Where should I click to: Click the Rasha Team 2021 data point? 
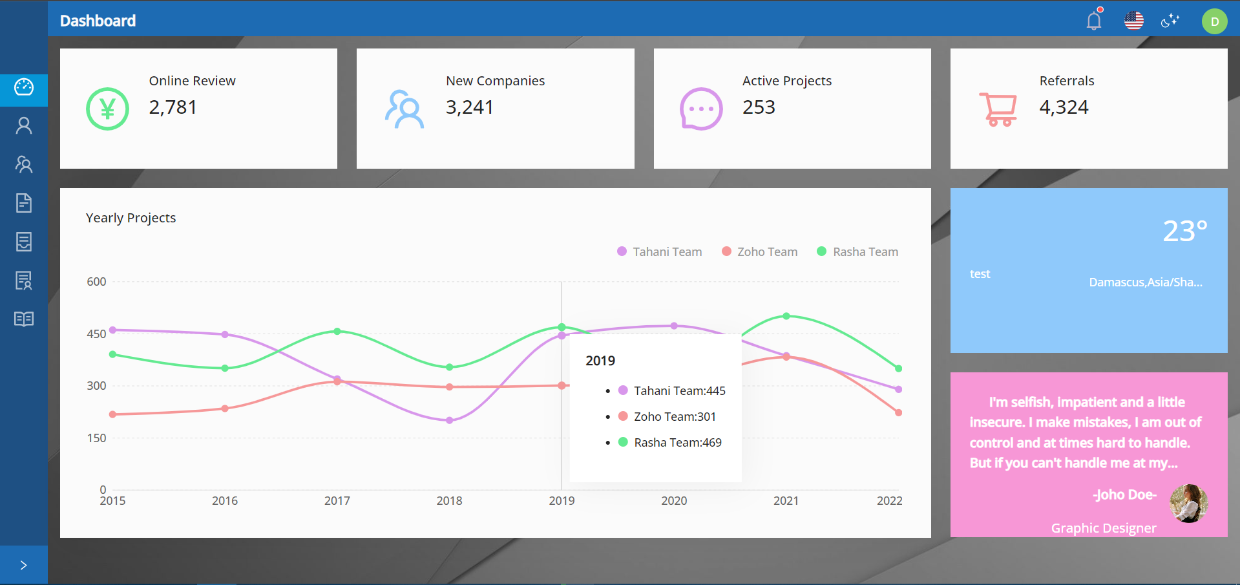(786, 316)
